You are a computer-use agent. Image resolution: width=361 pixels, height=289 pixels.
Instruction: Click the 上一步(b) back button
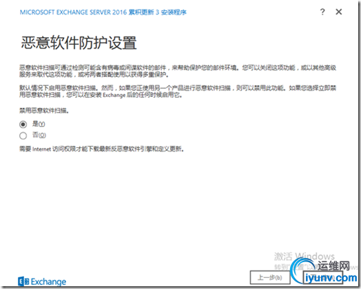tap(270, 277)
